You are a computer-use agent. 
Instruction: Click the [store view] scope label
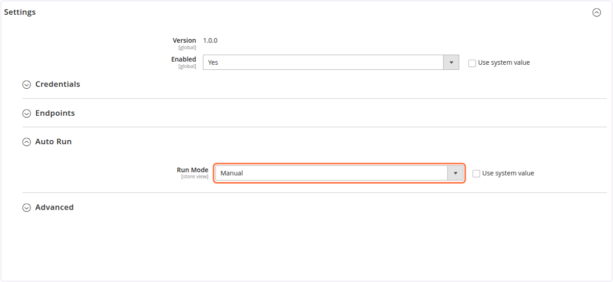point(195,176)
